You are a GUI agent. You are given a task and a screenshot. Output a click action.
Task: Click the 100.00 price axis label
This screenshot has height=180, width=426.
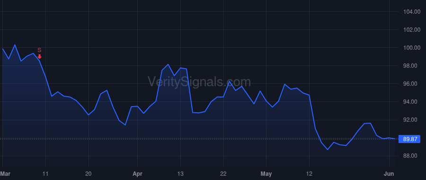point(412,48)
